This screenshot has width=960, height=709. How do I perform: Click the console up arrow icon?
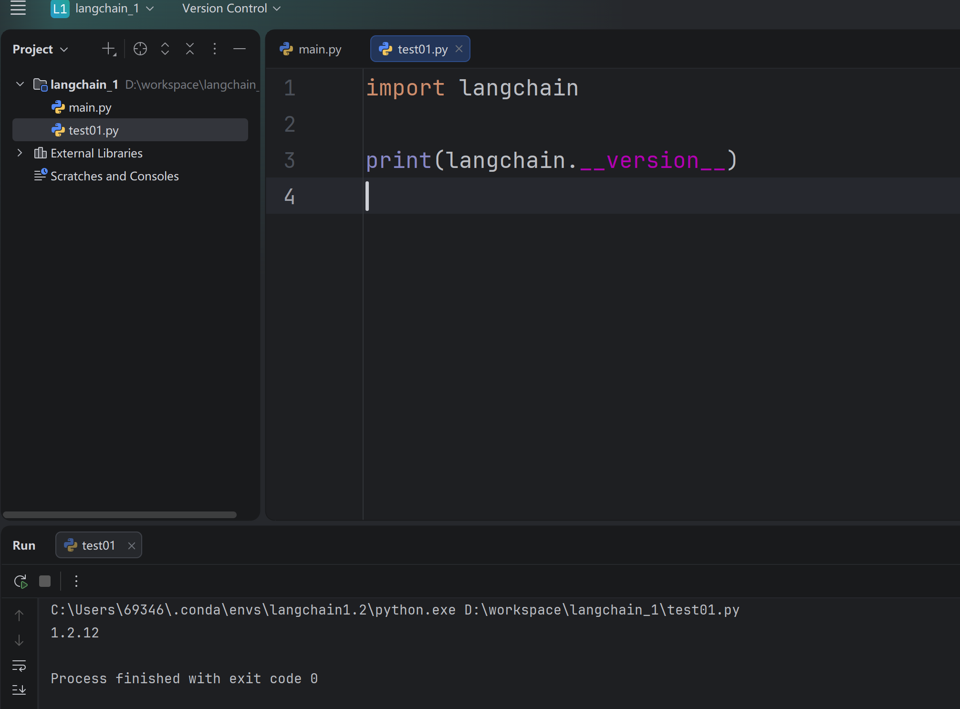[19, 615]
